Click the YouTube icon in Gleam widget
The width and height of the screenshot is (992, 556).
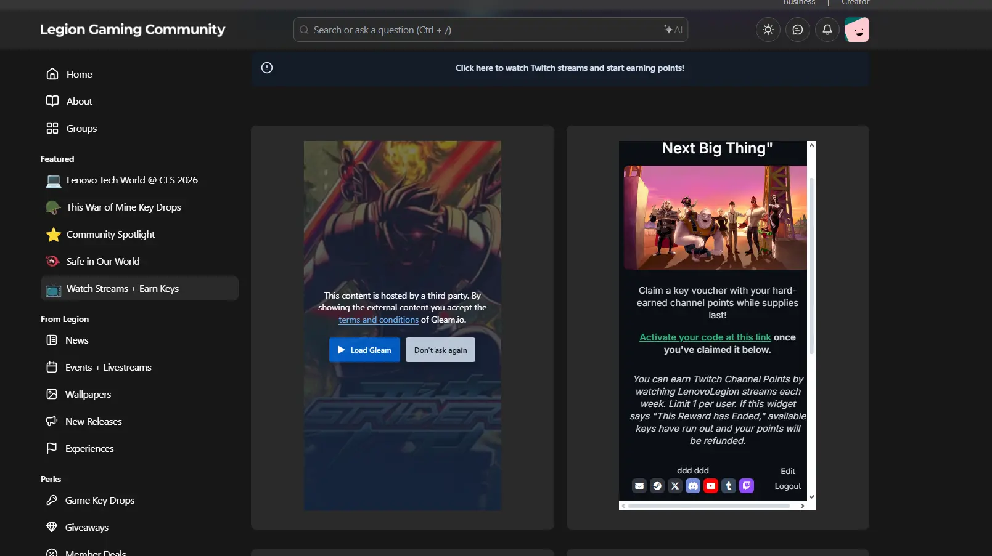coord(711,486)
